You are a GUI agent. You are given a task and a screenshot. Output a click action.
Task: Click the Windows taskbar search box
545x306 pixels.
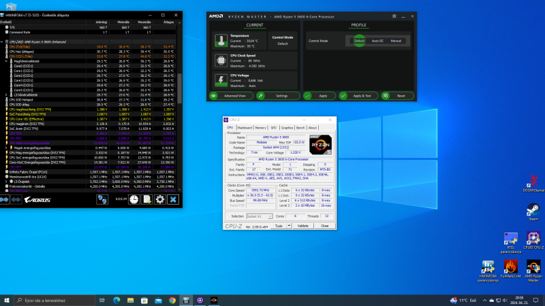click(x=51, y=300)
